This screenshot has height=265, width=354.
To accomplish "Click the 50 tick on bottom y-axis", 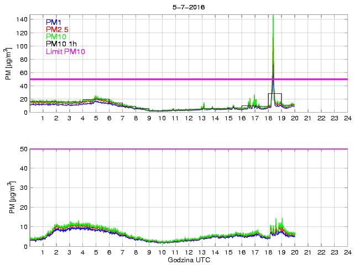I will tap(23, 149).
